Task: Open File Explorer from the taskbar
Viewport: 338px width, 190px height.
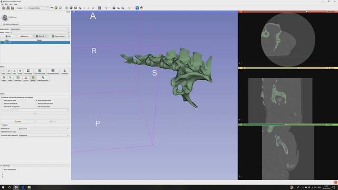Action: [29, 187]
